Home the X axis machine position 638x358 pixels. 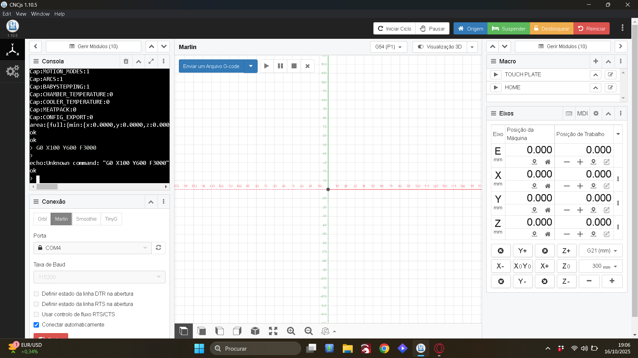(x=548, y=186)
